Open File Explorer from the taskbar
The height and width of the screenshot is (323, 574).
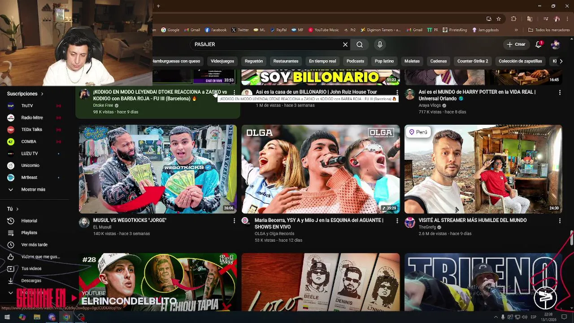coord(37,317)
